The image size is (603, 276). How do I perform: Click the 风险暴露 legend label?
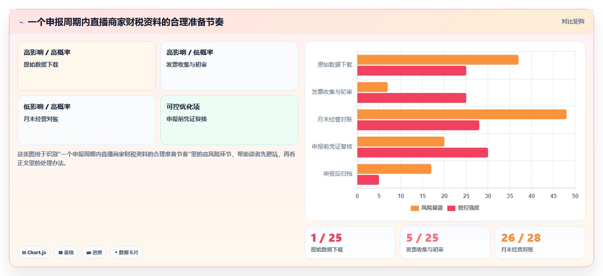click(x=432, y=208)
